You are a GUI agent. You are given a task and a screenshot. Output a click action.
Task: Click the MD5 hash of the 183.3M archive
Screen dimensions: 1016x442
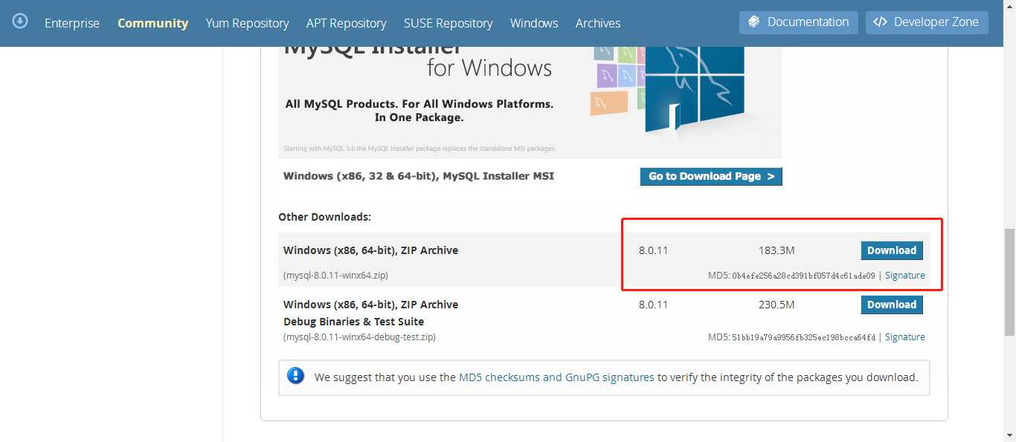pyautogui.click(x=803, y=276)
